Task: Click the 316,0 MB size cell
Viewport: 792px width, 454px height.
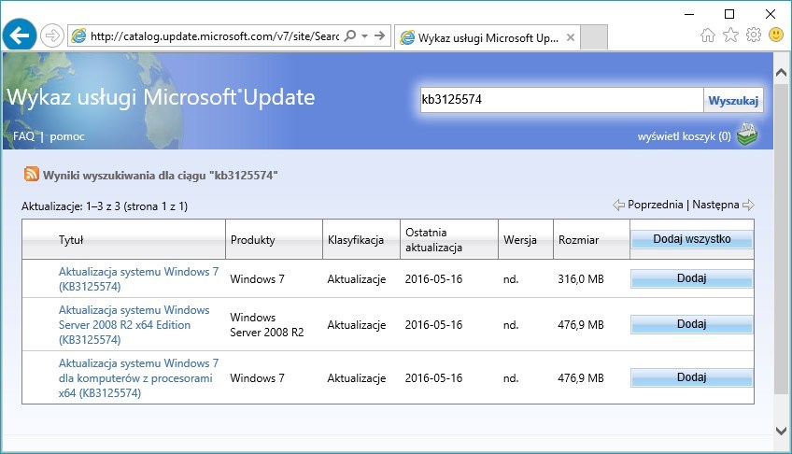Action: [581, 278]
